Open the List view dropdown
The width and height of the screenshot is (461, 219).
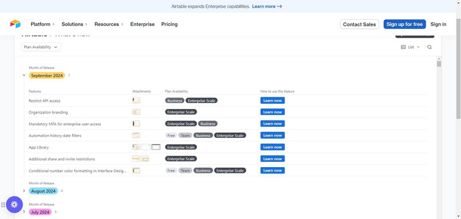(410, 47)
